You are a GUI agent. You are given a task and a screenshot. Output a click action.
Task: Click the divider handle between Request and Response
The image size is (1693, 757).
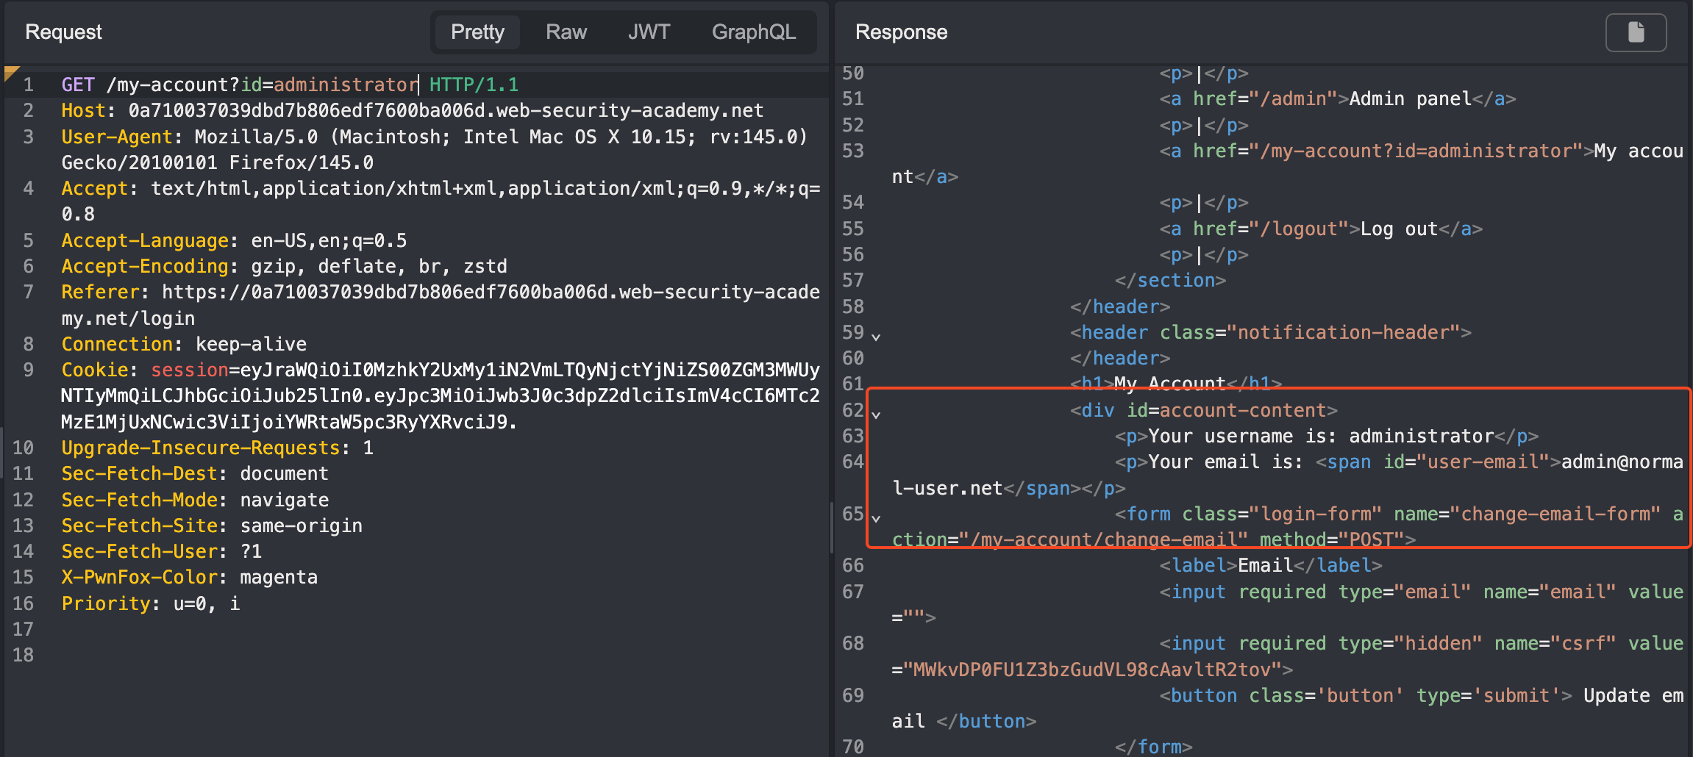pos(831,528)
